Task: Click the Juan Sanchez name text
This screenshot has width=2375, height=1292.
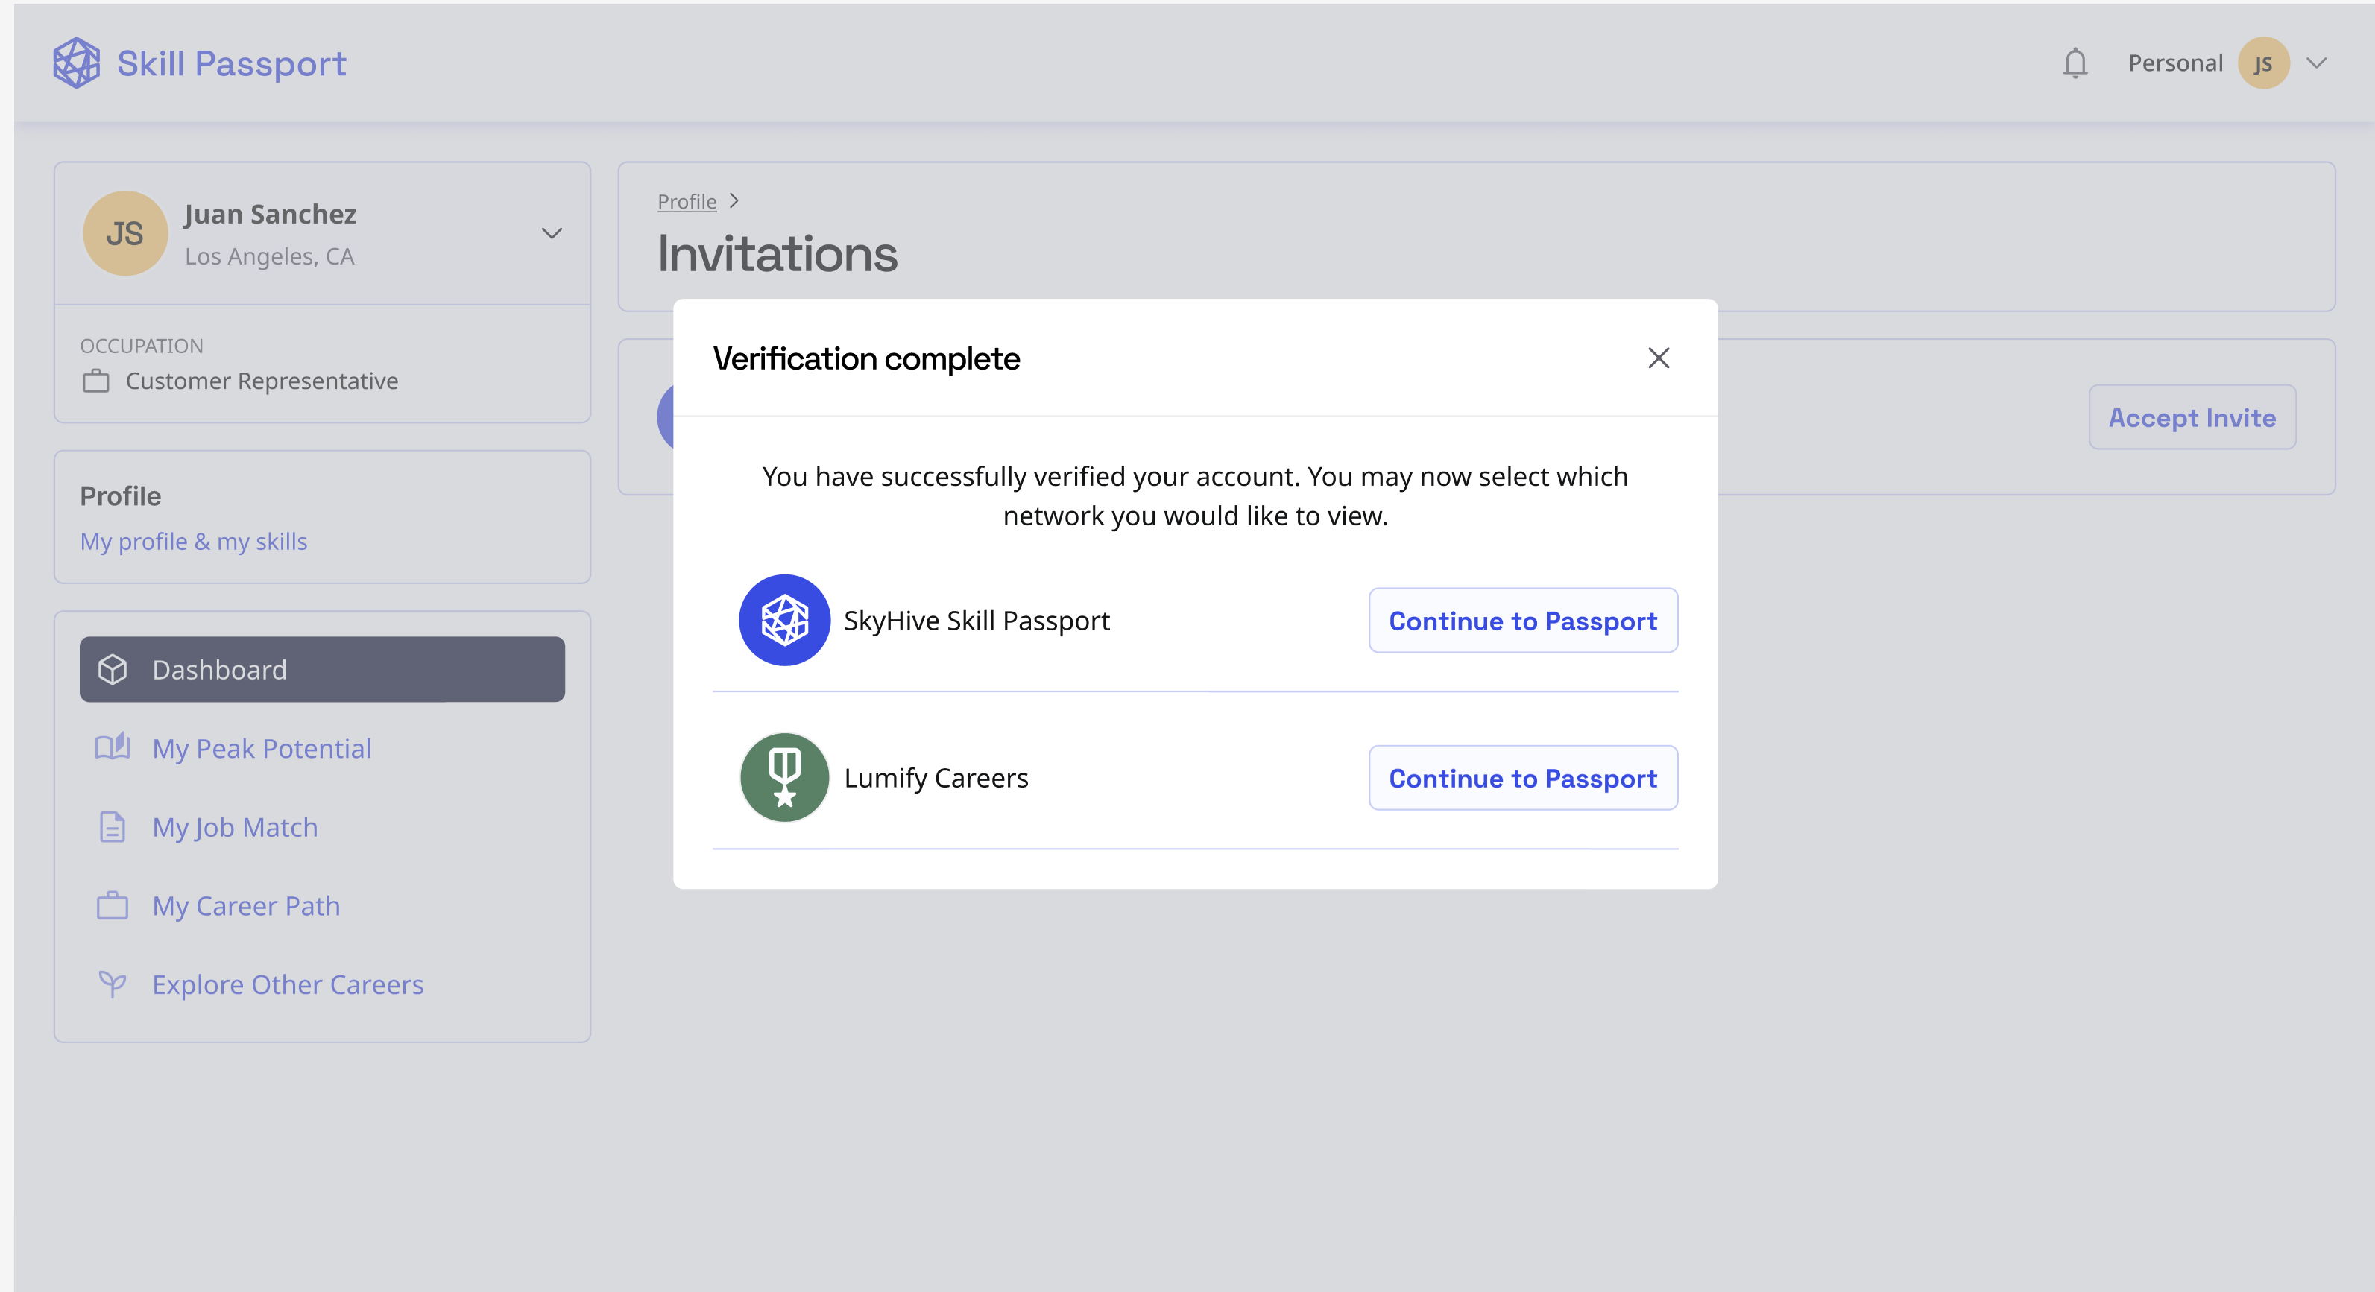Action: 270,214
